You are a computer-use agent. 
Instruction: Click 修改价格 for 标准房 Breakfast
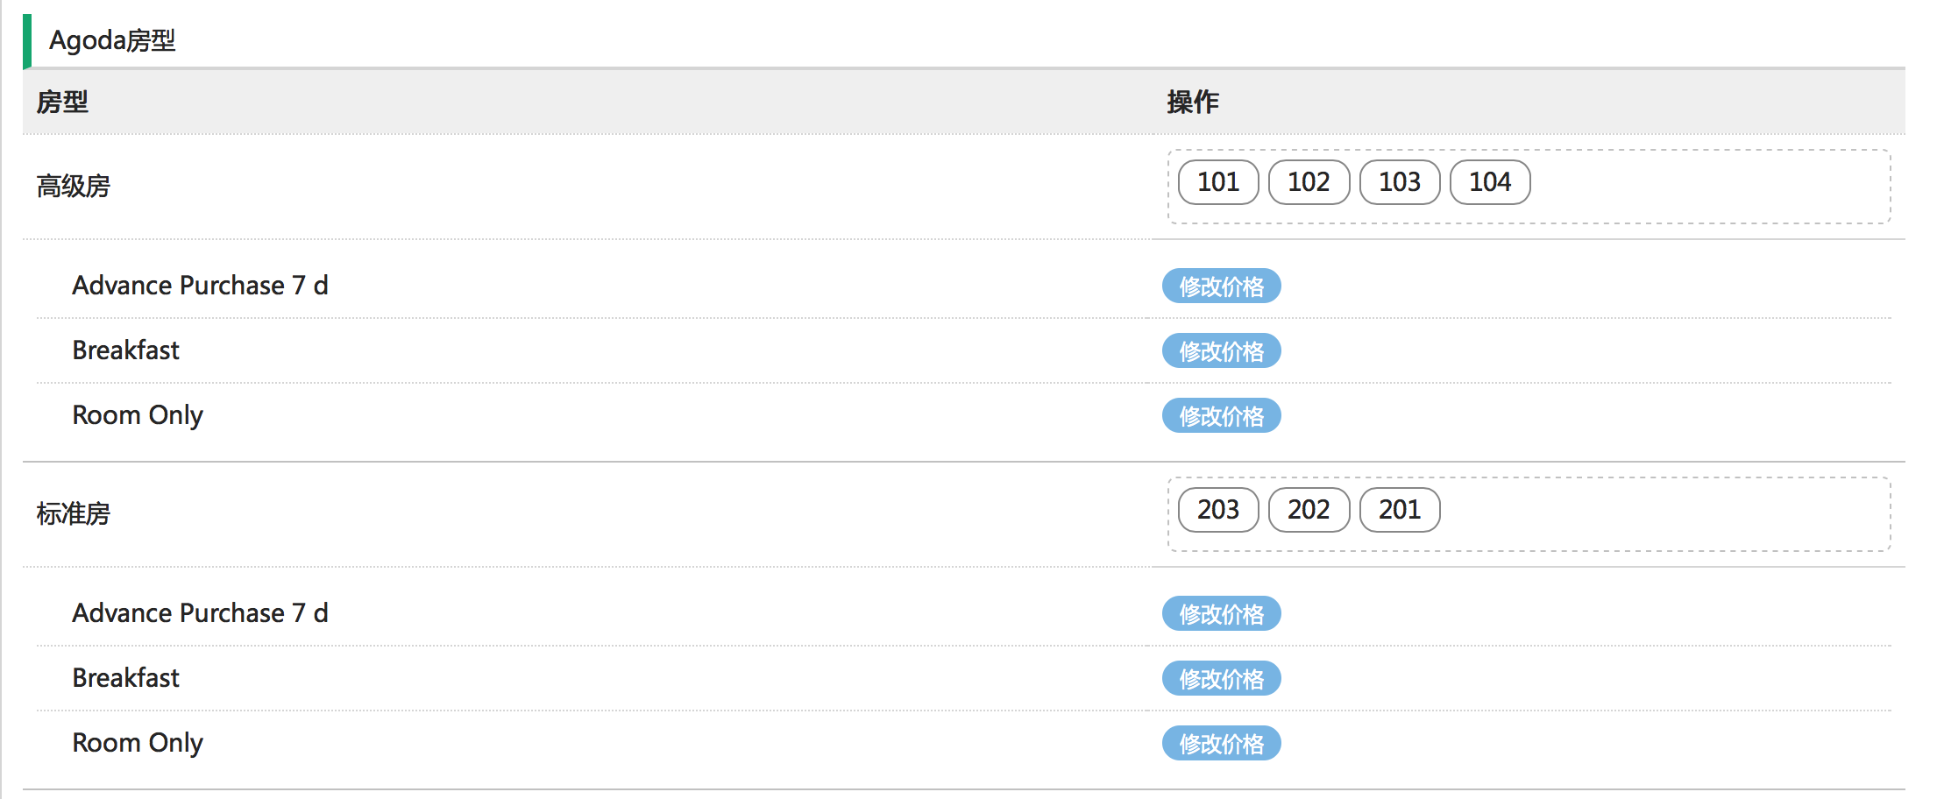point(1221,679)
